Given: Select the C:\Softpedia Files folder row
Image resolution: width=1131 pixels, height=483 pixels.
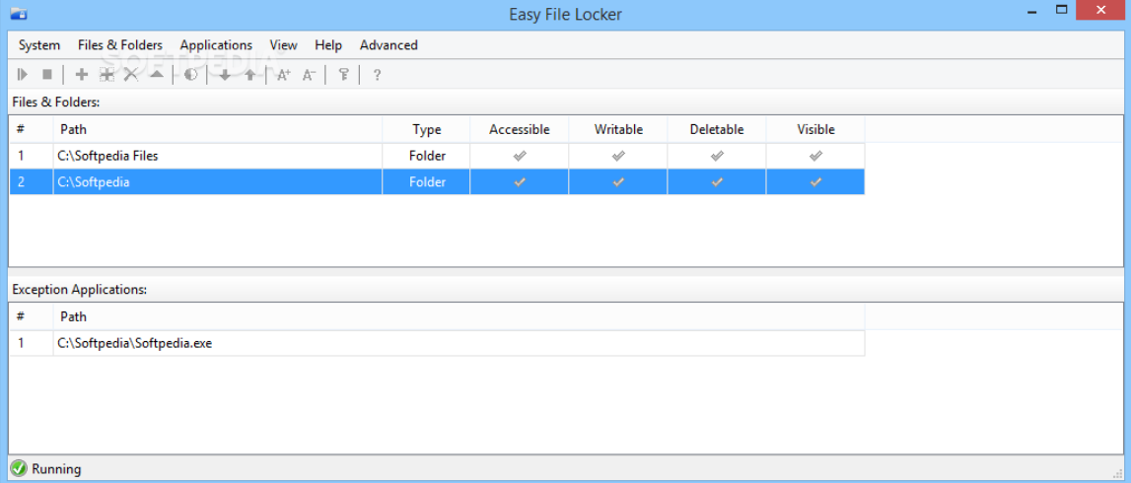Looking at the screenshot, I should [x=108, y=156].
